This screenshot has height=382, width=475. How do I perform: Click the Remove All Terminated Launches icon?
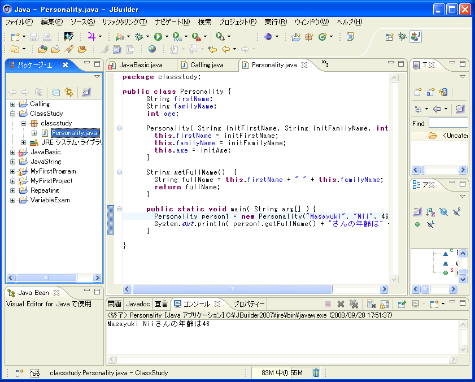(x=354, y=304)
